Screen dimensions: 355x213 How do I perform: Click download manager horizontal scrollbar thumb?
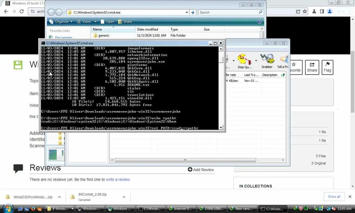[x=185, y=160]
